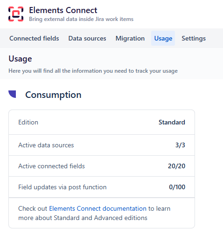Image resolution: width=223 pixels, height=234 pixels.
Task: Click the purple Consumption section icon
Action: point(12,94)
